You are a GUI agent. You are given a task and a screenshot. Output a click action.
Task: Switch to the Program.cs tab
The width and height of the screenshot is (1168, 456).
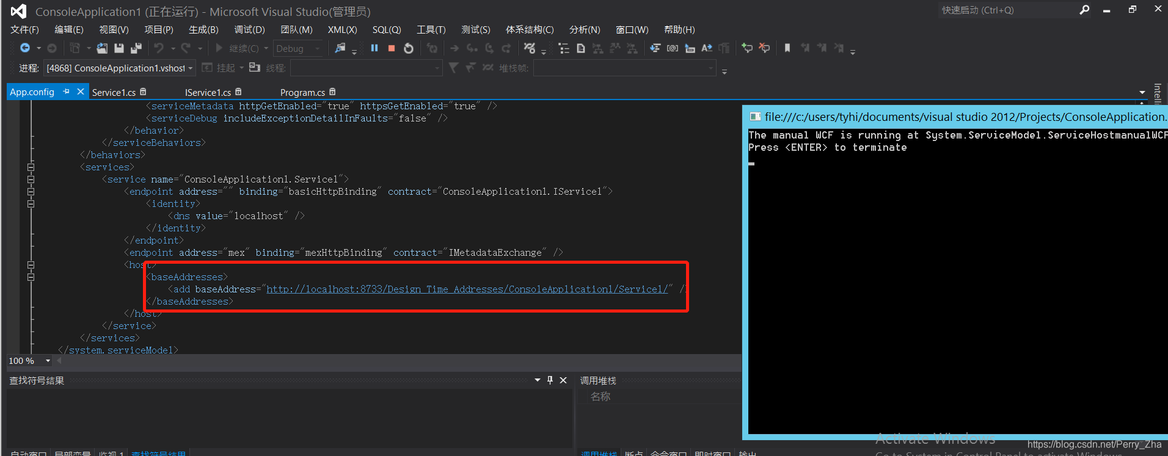point(302,92)
